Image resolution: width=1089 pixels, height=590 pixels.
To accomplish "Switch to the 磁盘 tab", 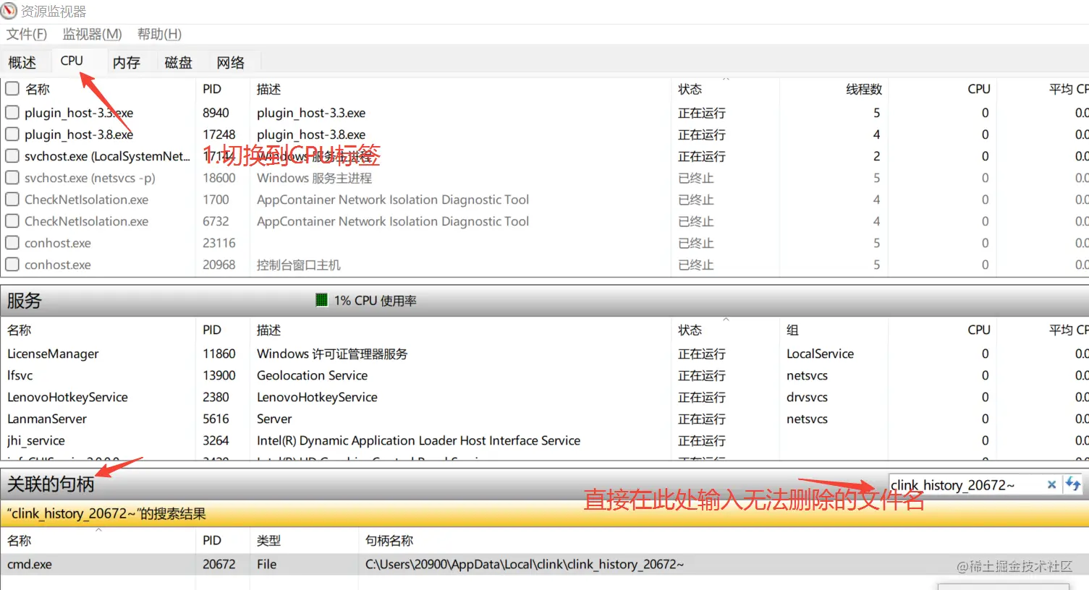I will 179,62.
